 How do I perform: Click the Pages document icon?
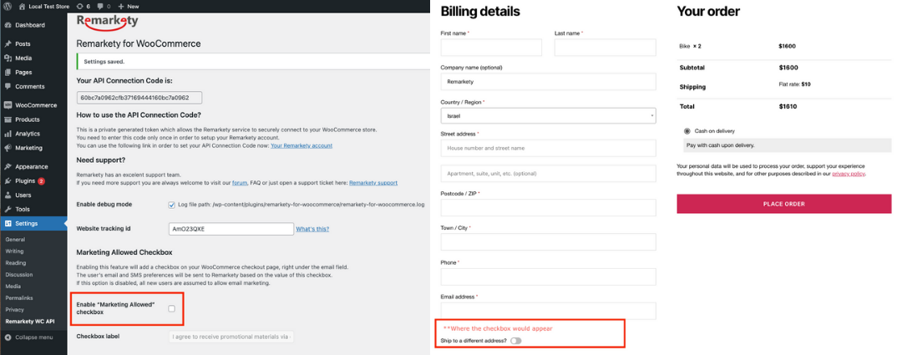click(8, 73)
